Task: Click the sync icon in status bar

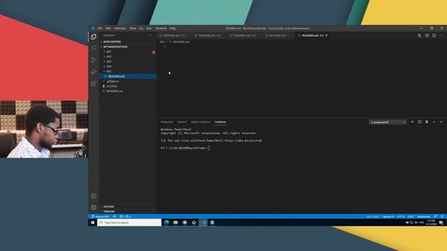Action: click(115, 216)
